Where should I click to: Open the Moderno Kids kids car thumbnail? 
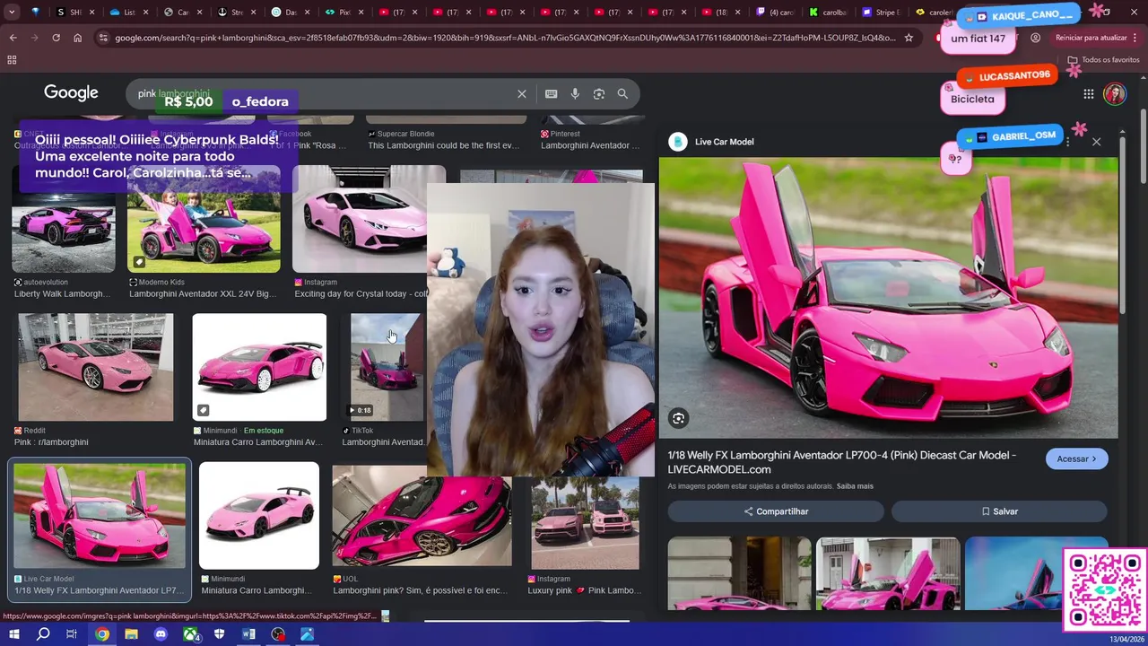[x=204, y=219]
